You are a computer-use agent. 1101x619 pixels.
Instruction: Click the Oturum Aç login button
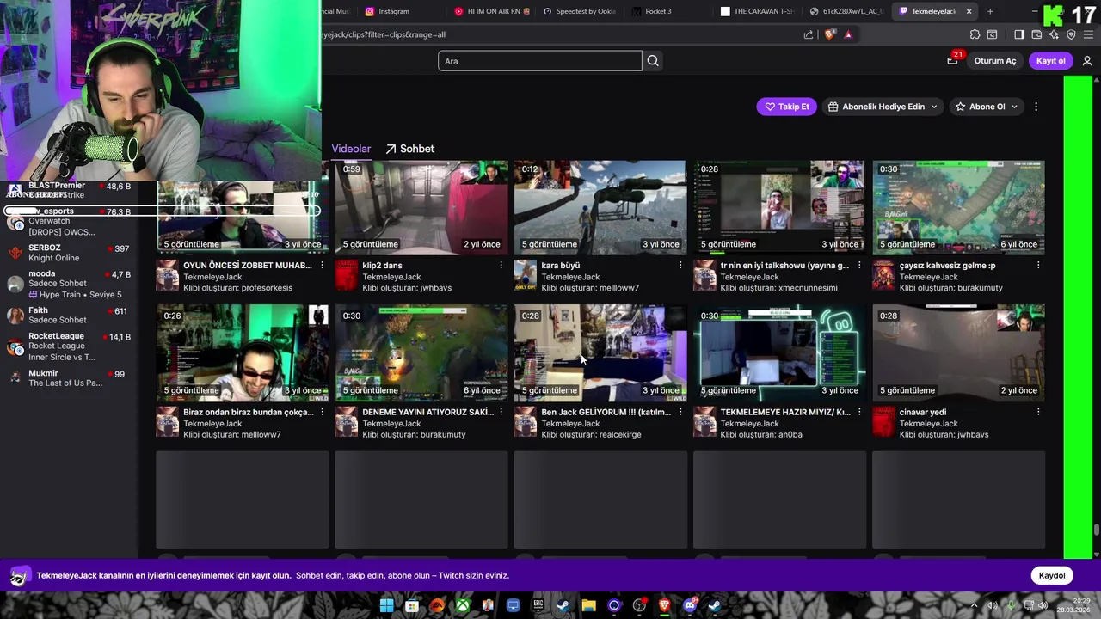(x=995, y=60)
